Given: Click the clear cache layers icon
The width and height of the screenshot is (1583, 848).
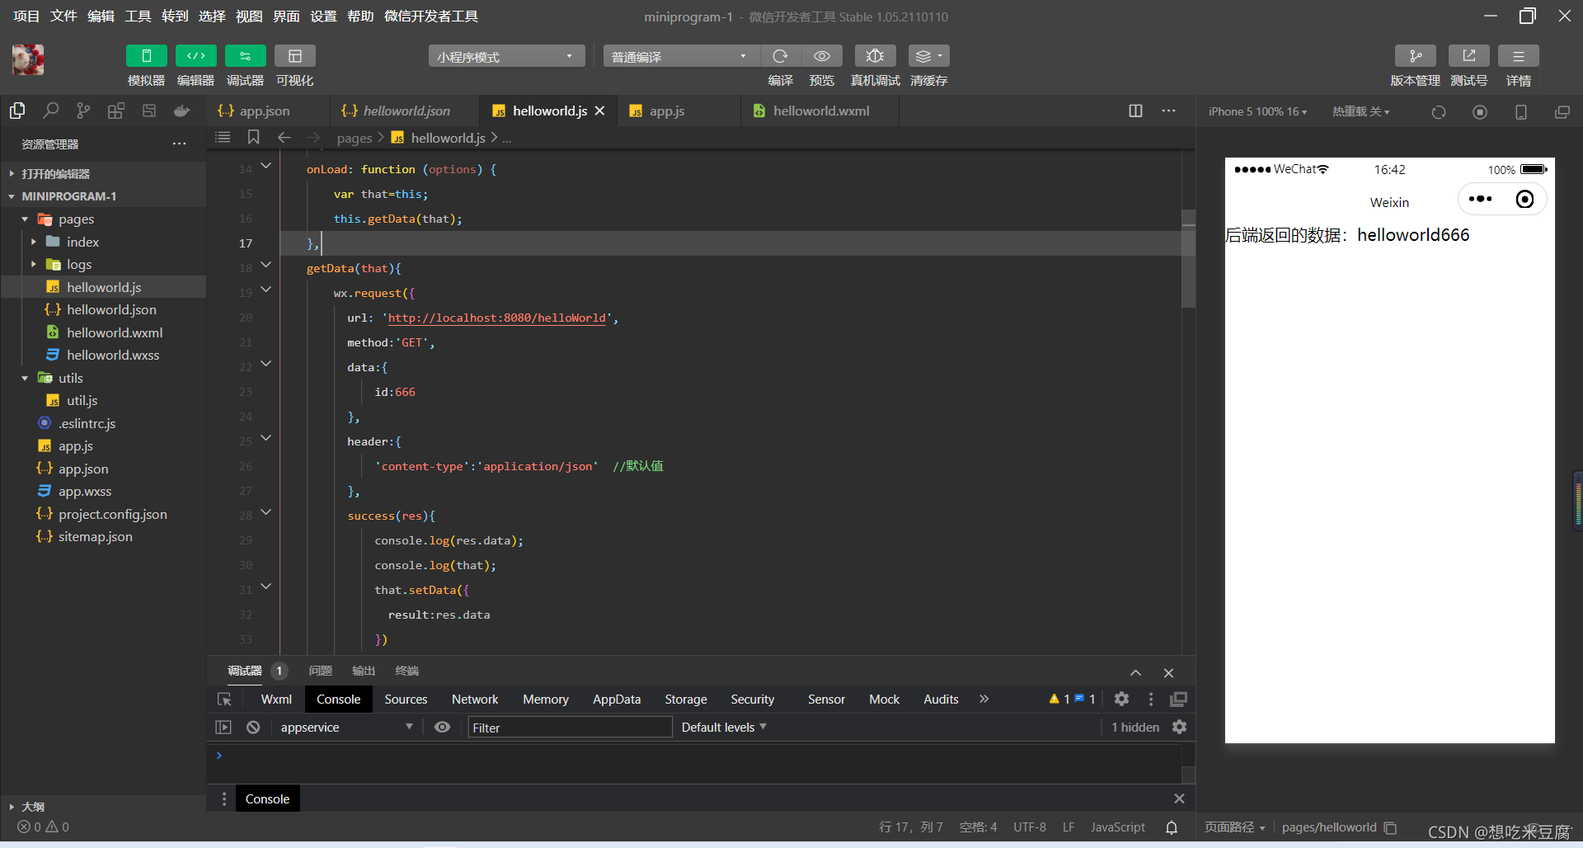Looking at the screenshot, I should pos(928,56).
